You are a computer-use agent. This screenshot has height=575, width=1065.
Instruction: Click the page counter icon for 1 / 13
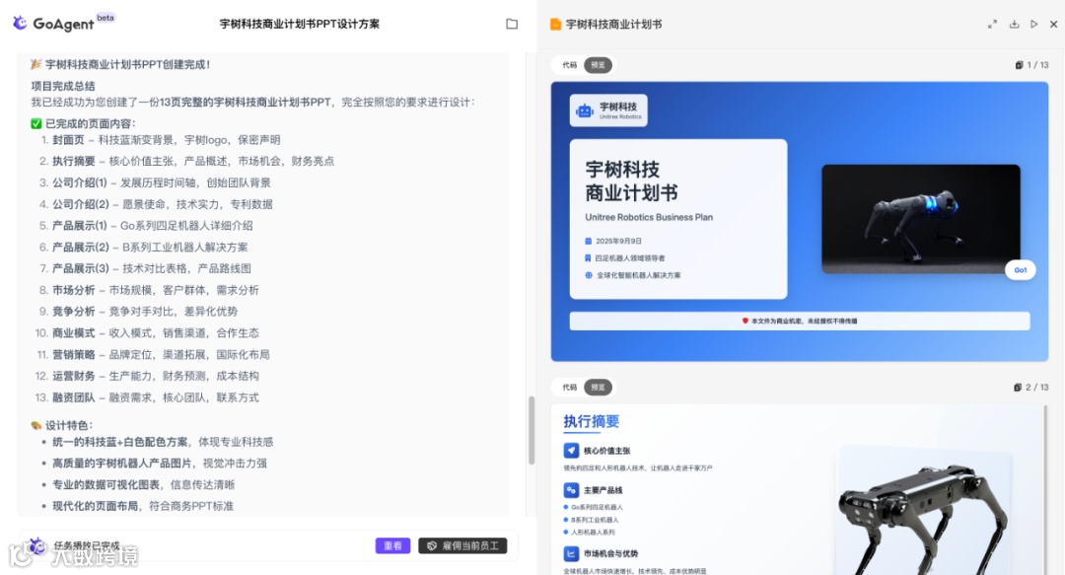point(1019,65)
